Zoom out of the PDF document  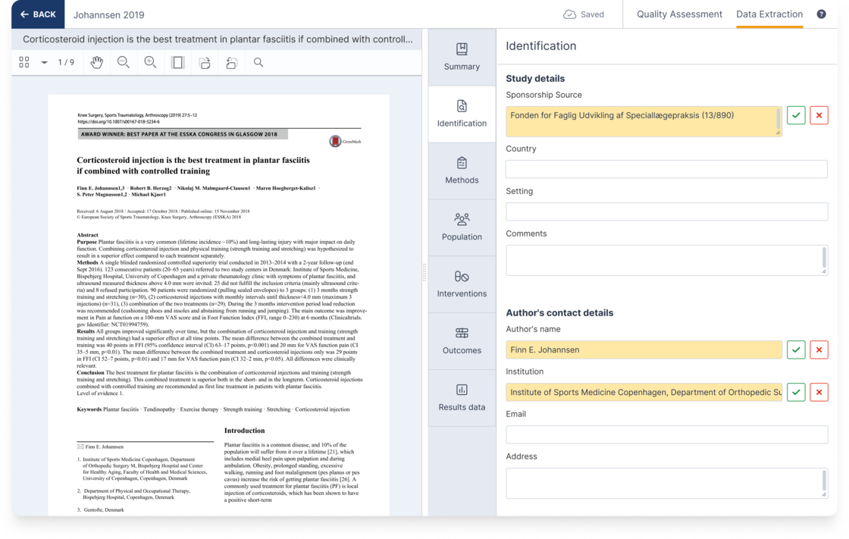(x=124, y=62)
